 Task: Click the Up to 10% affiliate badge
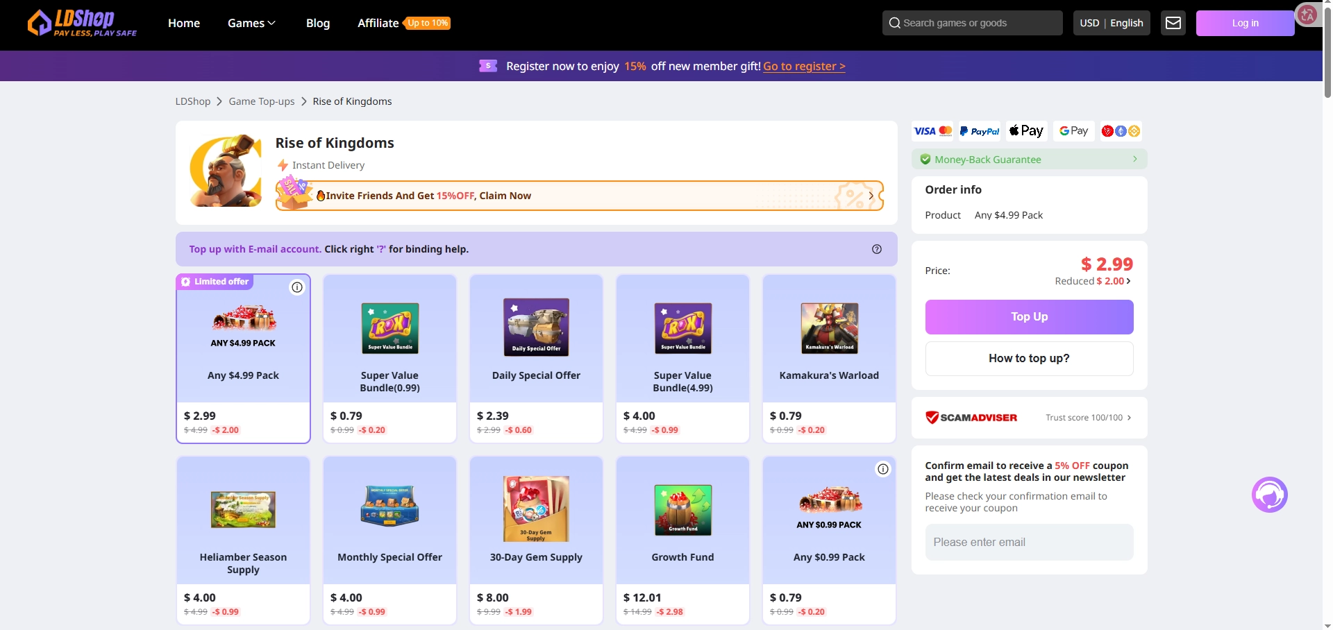428,23
